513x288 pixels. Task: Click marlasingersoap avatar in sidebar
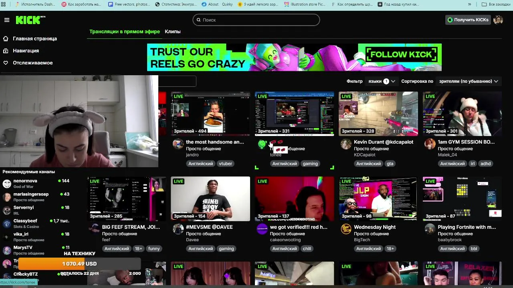(x=7, y=197)
